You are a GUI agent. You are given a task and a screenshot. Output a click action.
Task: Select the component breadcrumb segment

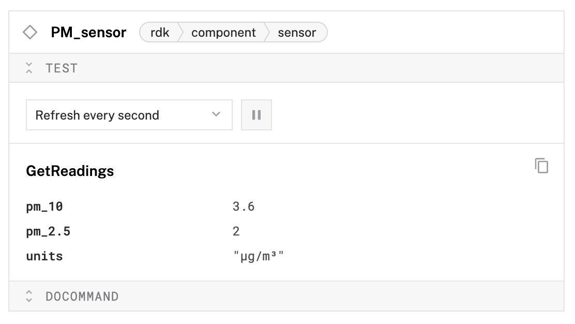(223, 33)
